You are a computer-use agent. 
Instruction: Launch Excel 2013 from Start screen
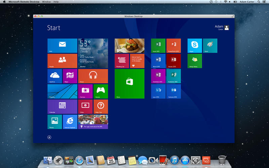[x=158, y=46]
